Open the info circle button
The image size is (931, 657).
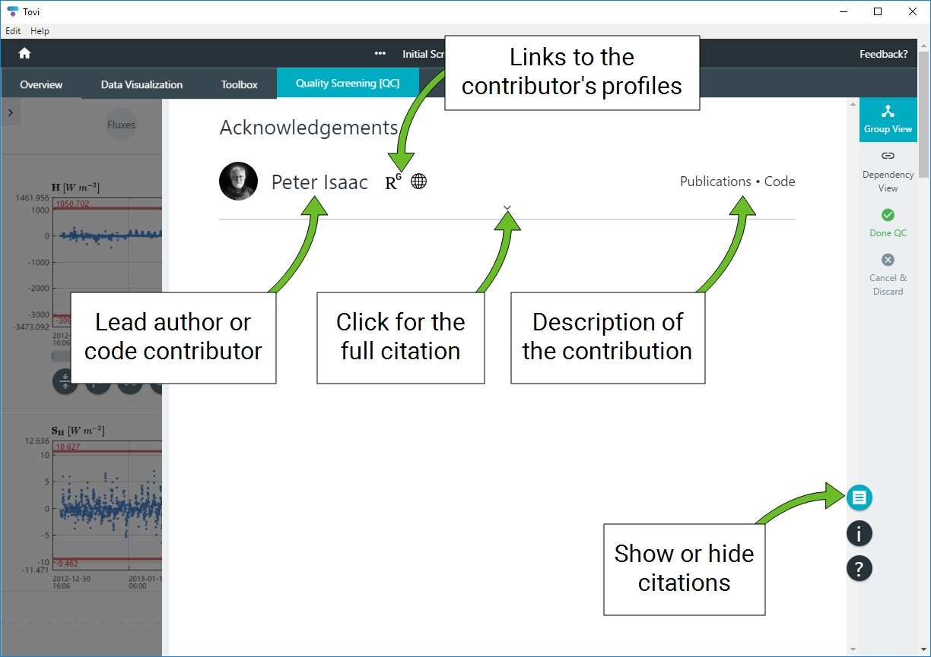(859, 533)
